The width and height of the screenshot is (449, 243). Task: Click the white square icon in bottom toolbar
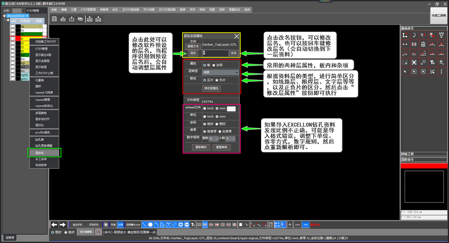(241, 225)
